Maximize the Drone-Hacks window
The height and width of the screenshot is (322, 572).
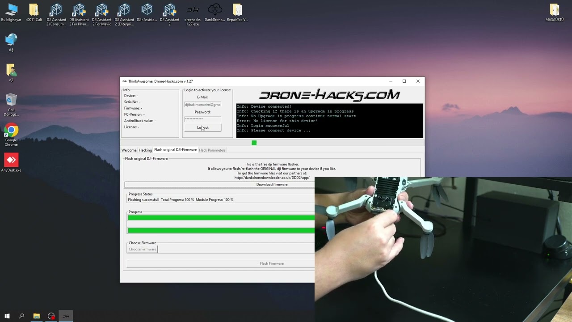tap(404, 81)
